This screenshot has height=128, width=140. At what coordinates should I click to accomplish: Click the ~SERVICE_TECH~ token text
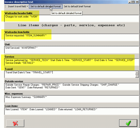point(39,60)
